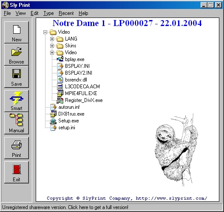The image size is (224, 212).
Task: Click the Setup.exe installer icon
Action: point(53,121)
